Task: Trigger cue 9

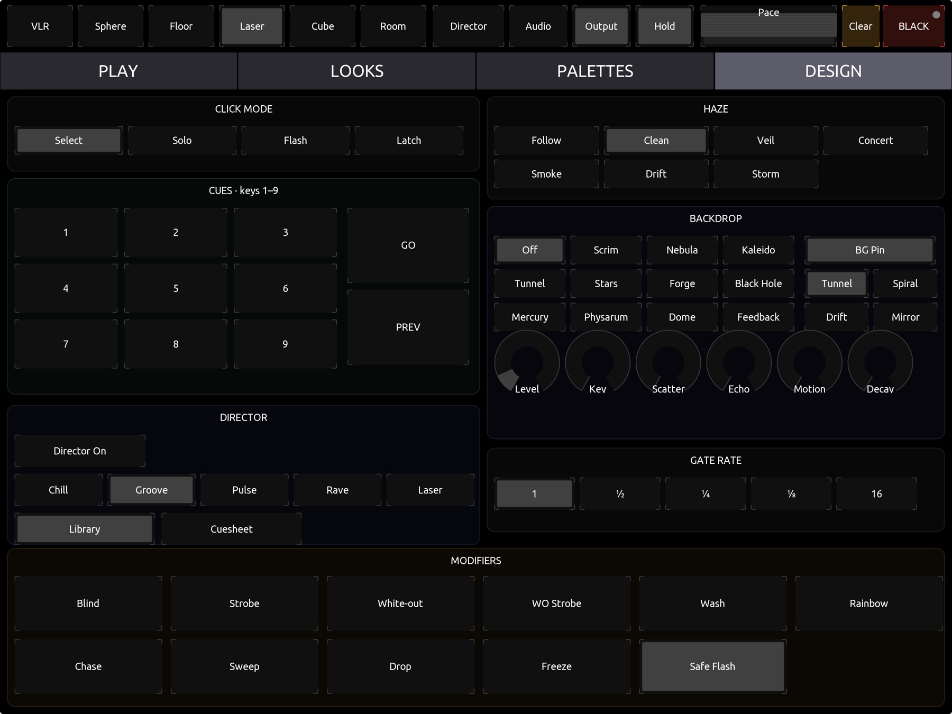Action: pos(285,344)
